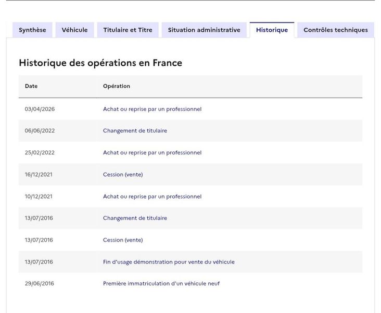Click the active Historique tab

(x=272, y=30)
